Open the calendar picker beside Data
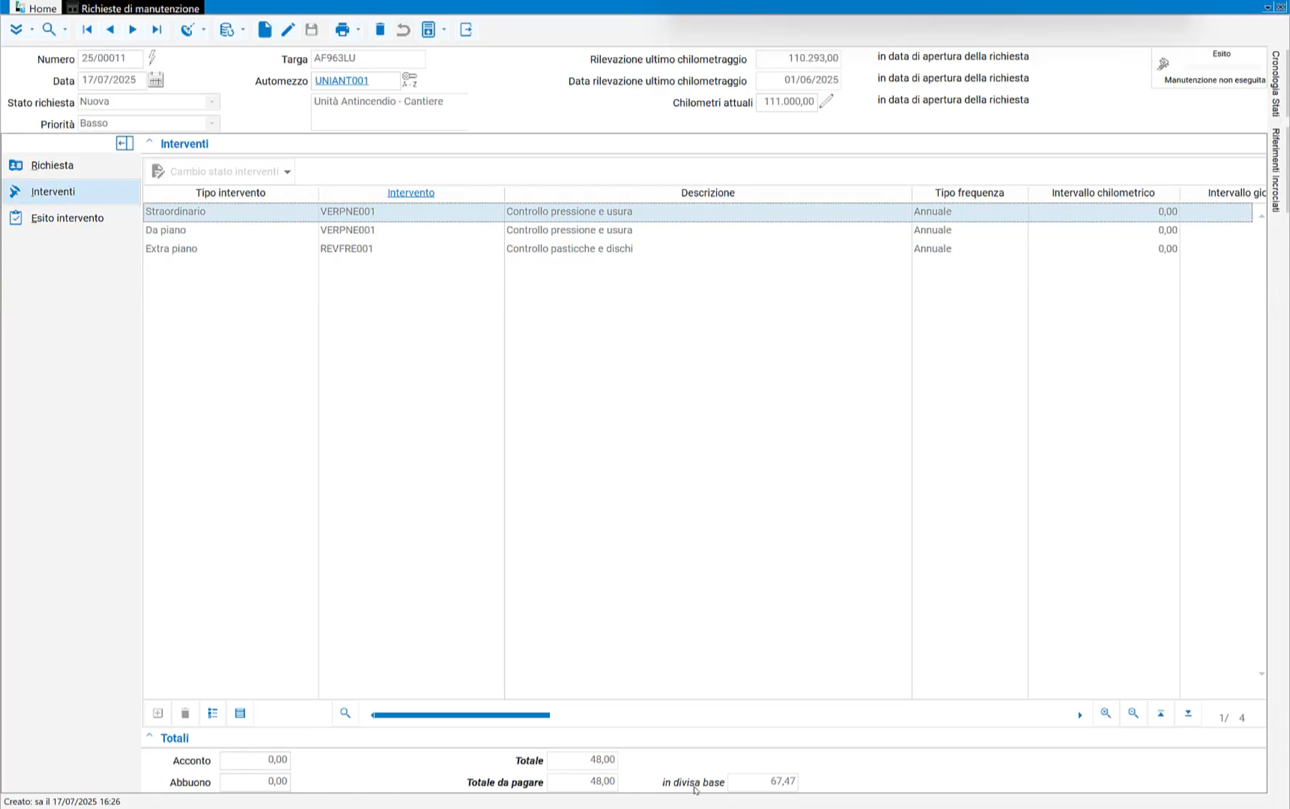 pos(156,80)
